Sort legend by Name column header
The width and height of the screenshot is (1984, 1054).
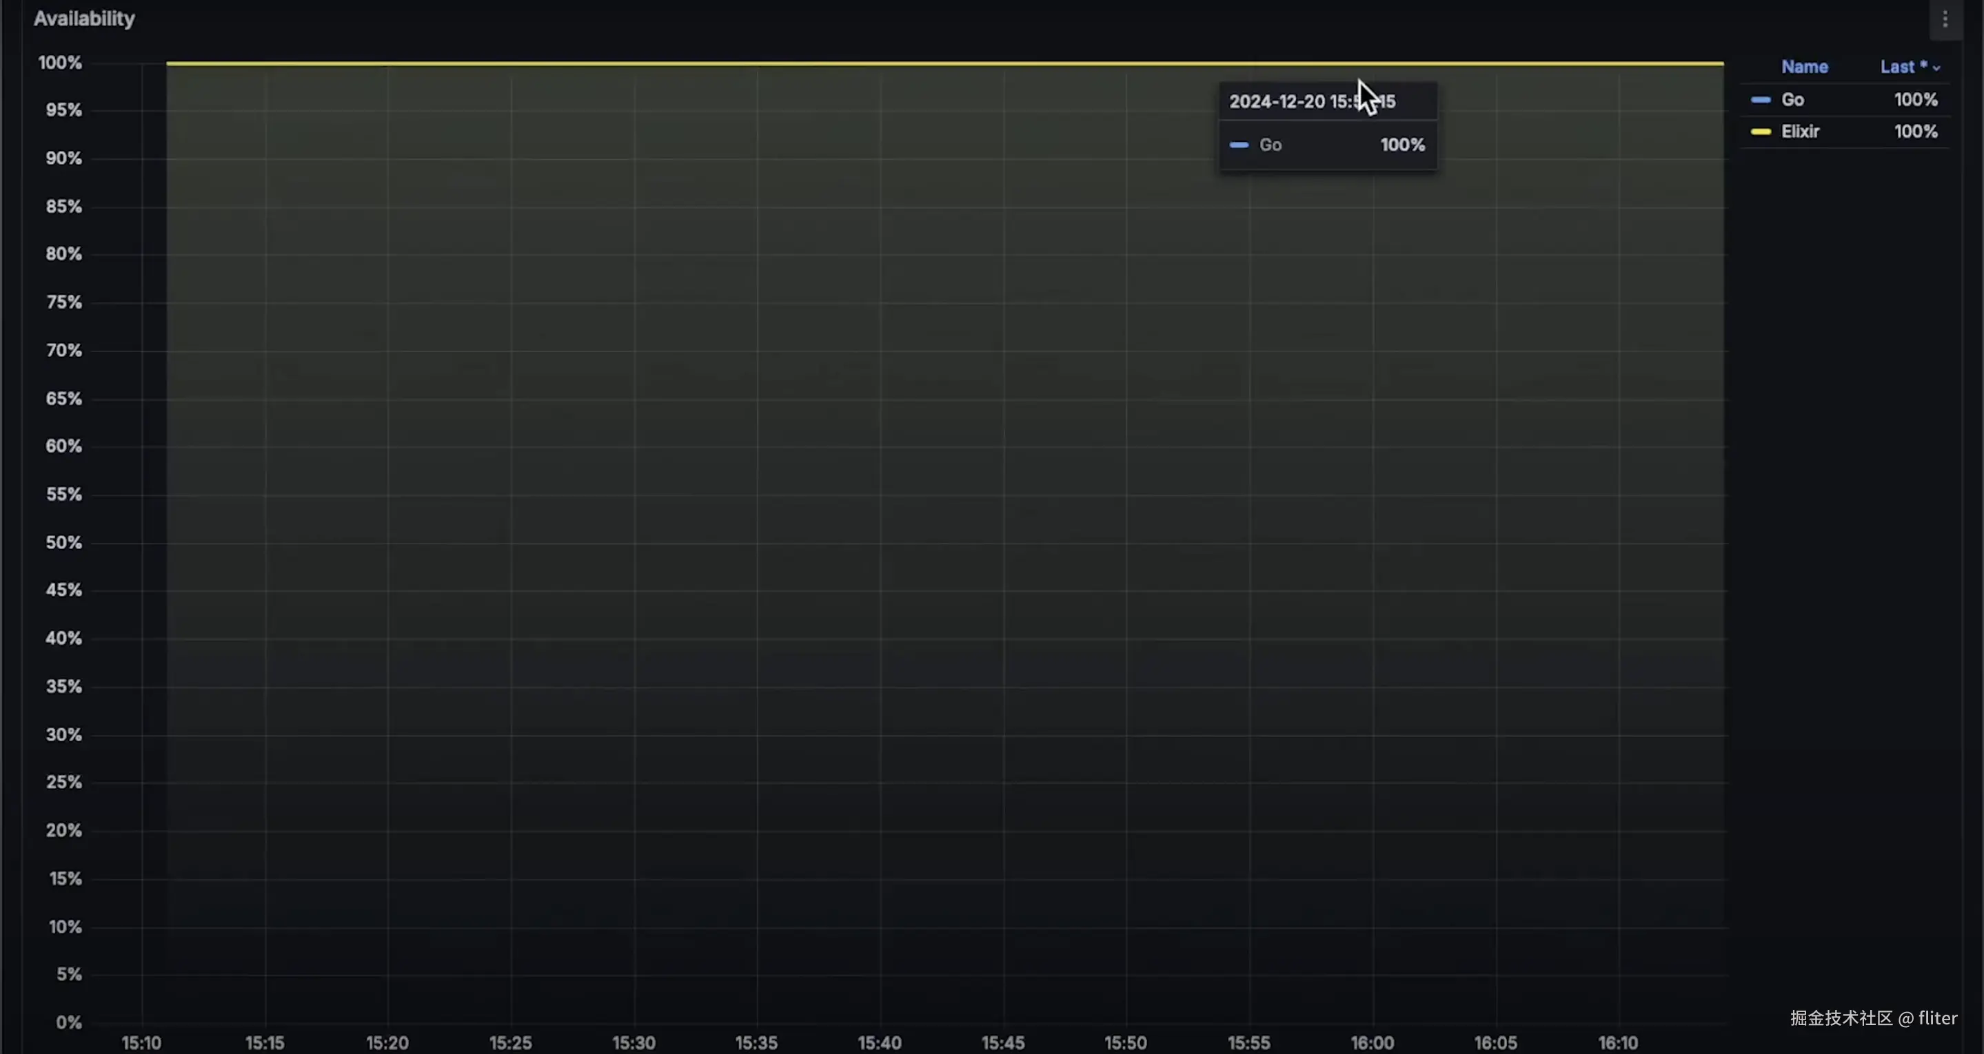click(1804, 67)
